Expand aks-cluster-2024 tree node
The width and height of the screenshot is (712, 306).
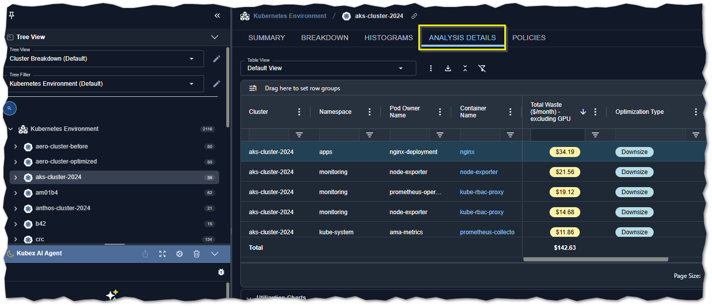16,178
